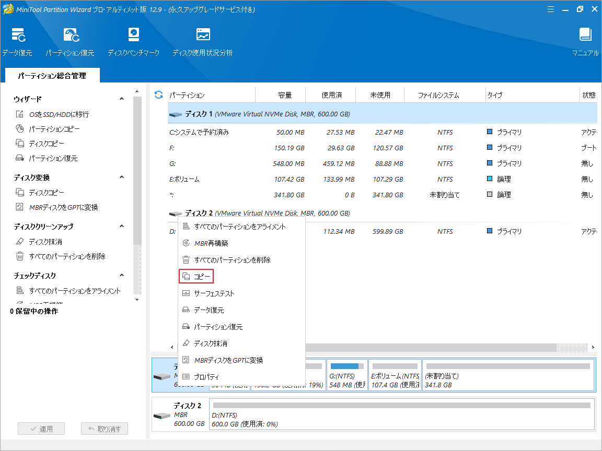Image resolution: width=602 pixels, height=451 pixels.
Task: Click the サーフェステスト icon in context menu
Action: [186, 293]
